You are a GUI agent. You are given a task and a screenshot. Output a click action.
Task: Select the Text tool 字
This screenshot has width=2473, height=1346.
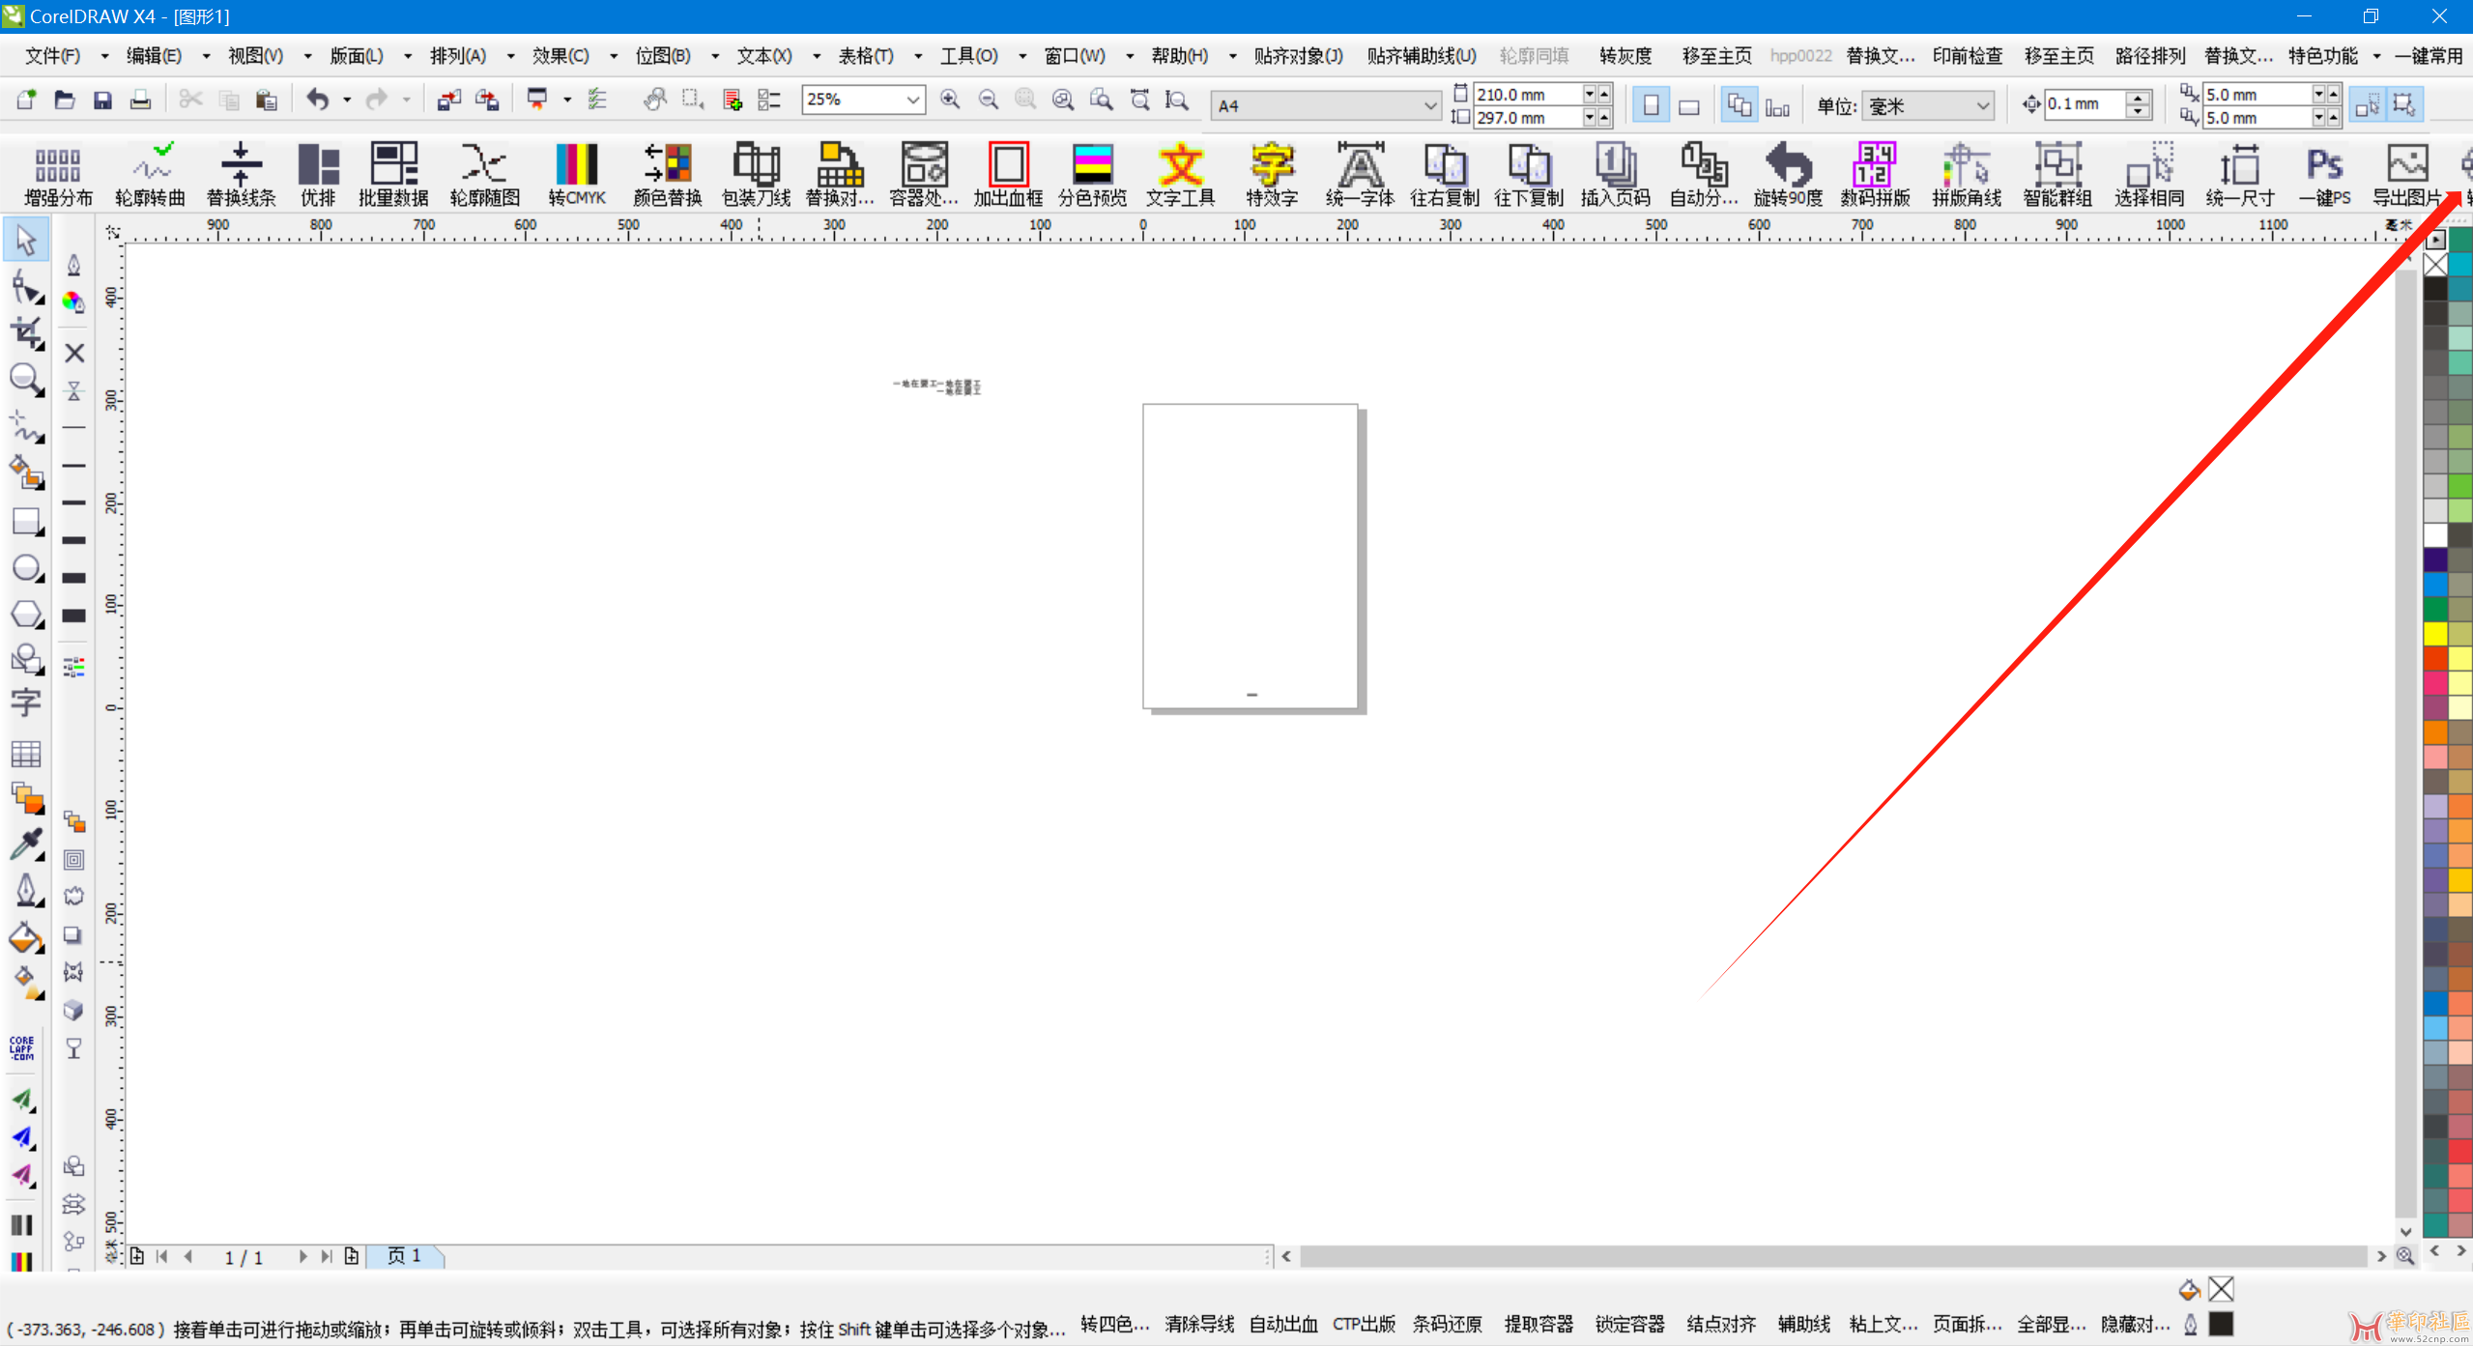[x=26, y=702]
